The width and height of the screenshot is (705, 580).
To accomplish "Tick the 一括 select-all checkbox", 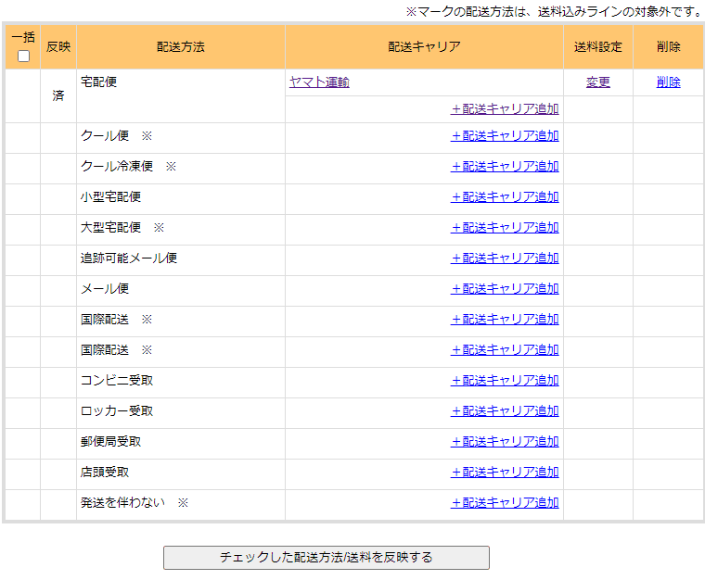I will 23,57.
